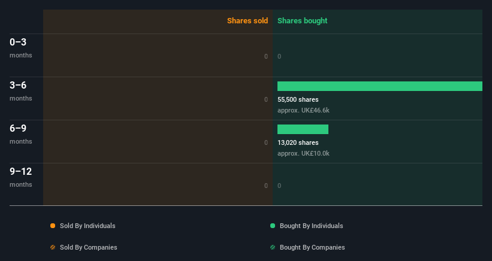The width and height of the screenshot is (492, 261).
Task: Click the green 3–6 months bought bar
Action: 380,86
